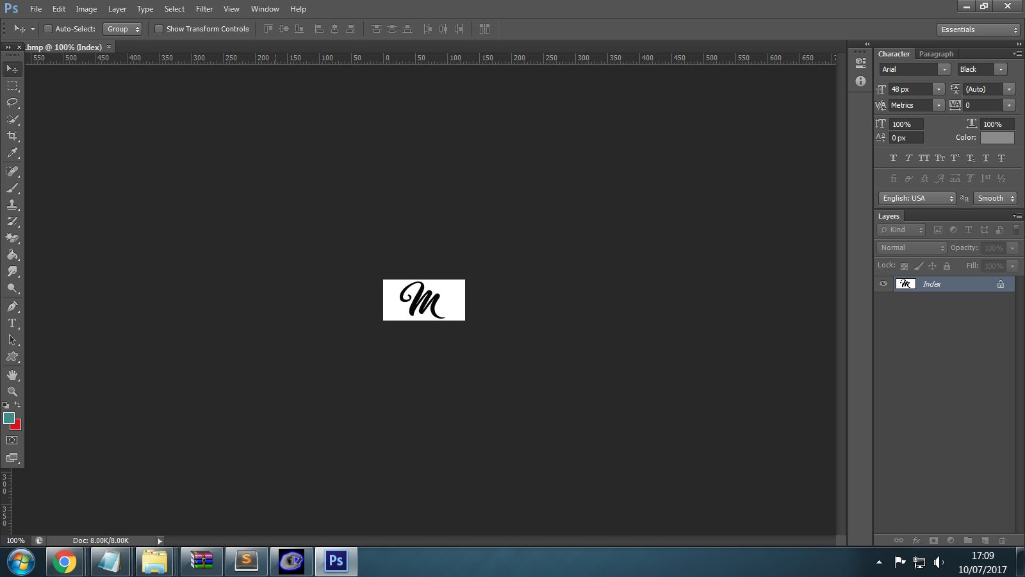This screenshot has width=1025, height=577.
Task: Activate the Zoom tool
Action: (x=12, y=392)
